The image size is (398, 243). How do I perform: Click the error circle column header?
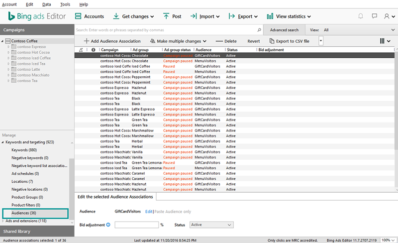94,50
